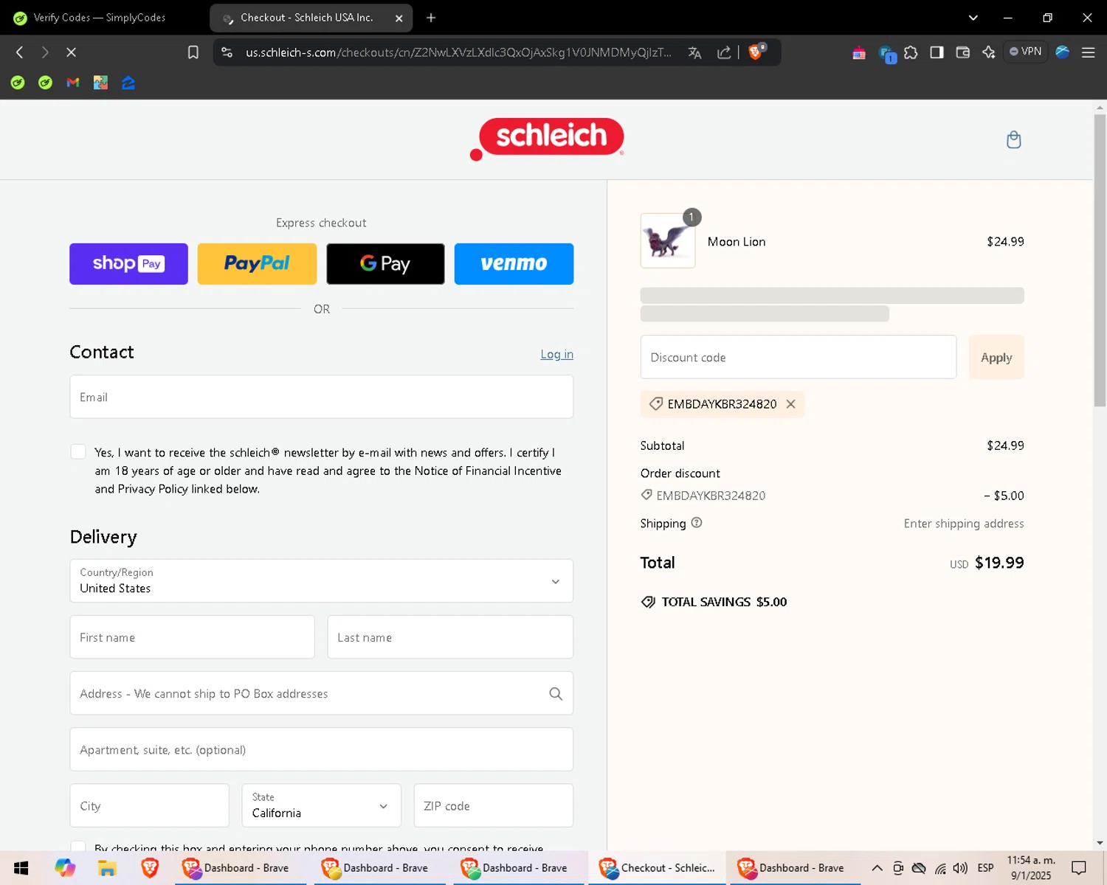The image size is (1107, 885).
Task: Click the Apartment, suite field
Action: coord(322,749)
